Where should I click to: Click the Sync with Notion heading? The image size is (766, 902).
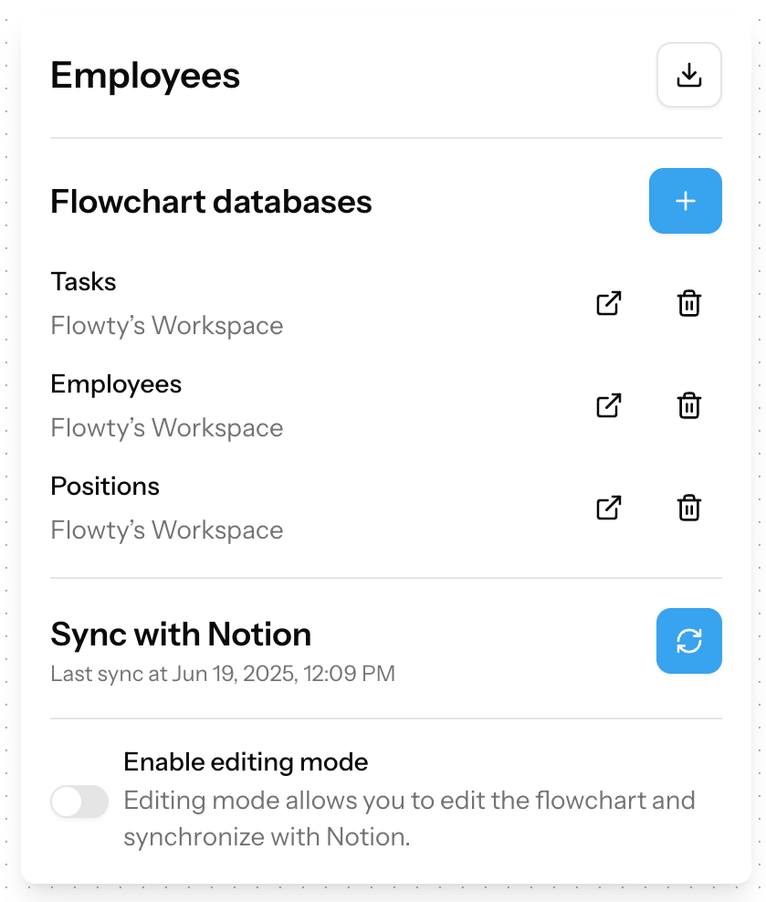pyautogui.click(x=181, y=635)
